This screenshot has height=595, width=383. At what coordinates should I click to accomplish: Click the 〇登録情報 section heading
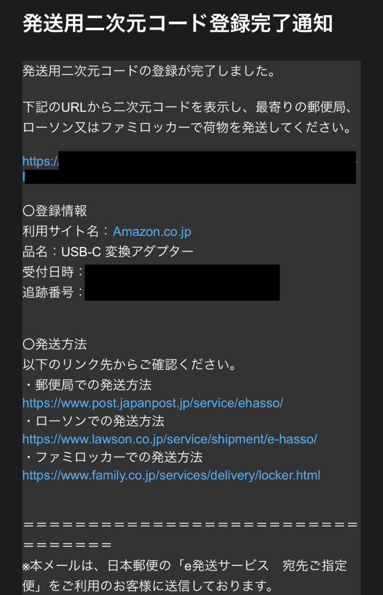click(x=55, y=211)
